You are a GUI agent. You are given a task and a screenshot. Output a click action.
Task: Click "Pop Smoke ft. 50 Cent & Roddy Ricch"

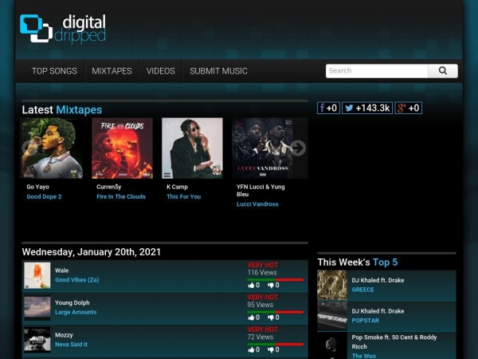[x=394, y=342]
